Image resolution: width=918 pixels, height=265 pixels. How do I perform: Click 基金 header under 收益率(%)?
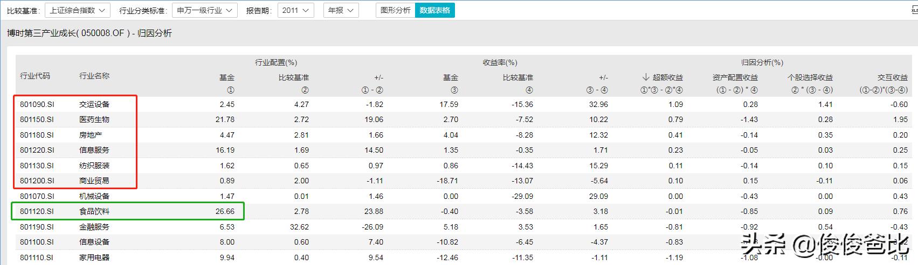click(x=451, y=77)
